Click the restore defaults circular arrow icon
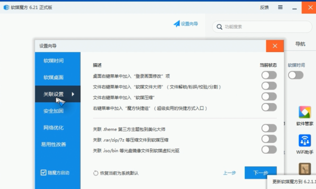Screen dimensions: 316x189 (96, 173)
